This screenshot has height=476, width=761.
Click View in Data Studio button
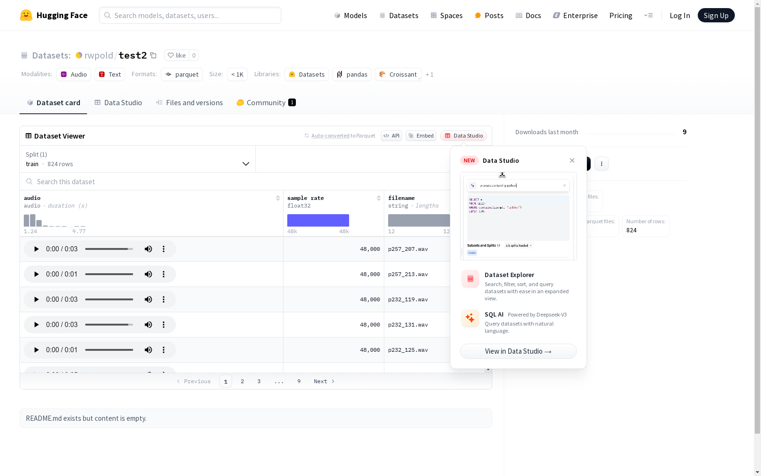(x=518, y=351)
